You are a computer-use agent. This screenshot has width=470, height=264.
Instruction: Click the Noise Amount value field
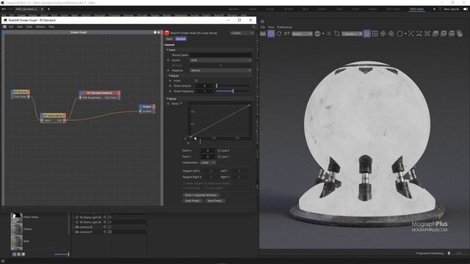click(205, 86)
